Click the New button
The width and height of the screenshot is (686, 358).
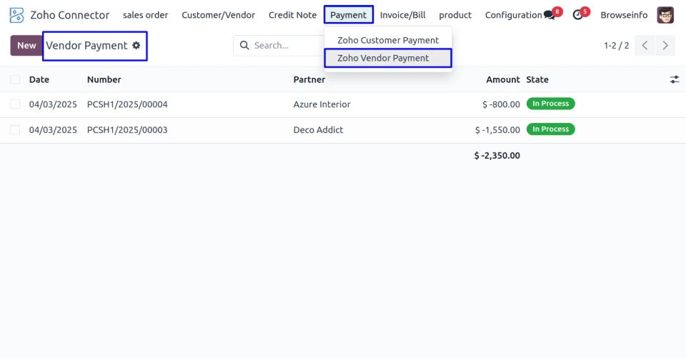26,46
